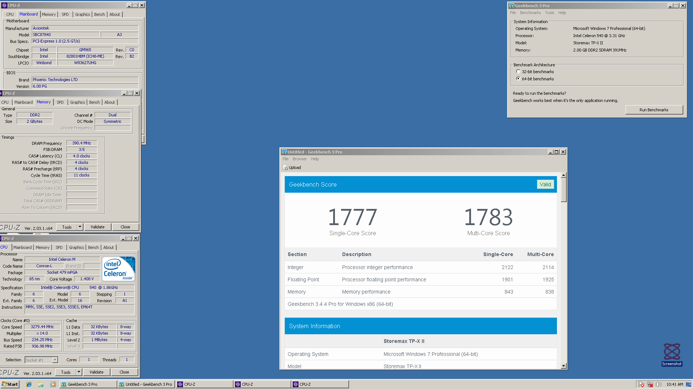This screenshot has width=693, height=389.
Task: Switch to Geekbench 3 Pro taskbar button
Action: click(x=88, y=384)
